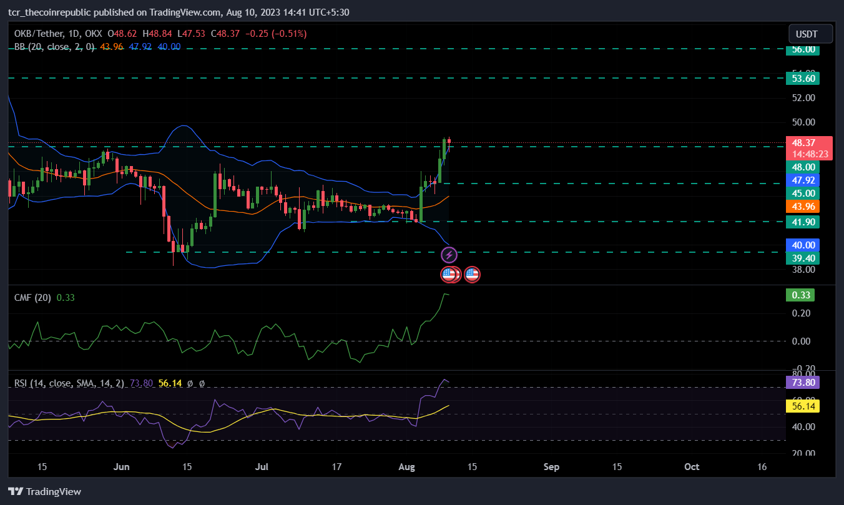Click the red 48.37 current price tag
The width and height of the screenshot is (844, 505).
pos(810,142)
